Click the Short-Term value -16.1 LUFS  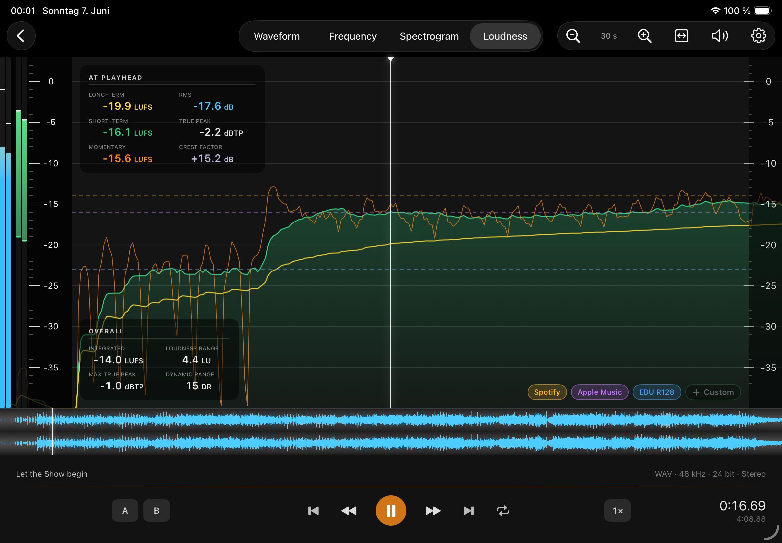pos(128,132)
